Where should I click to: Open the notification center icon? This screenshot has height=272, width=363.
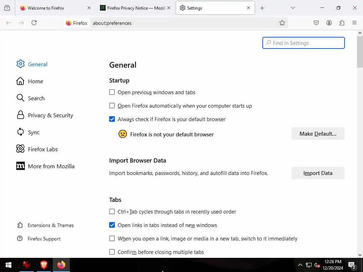(x=352, y=265)
